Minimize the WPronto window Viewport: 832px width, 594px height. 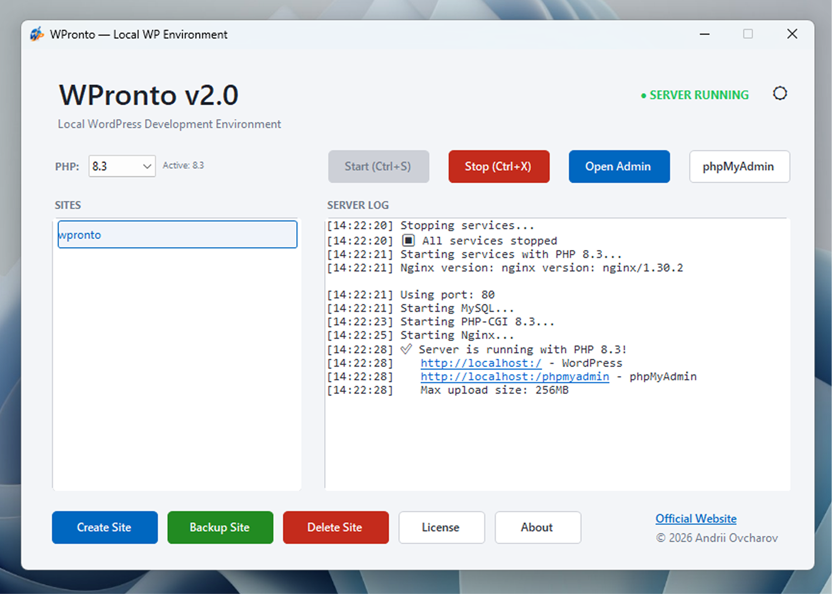(705, 34)
